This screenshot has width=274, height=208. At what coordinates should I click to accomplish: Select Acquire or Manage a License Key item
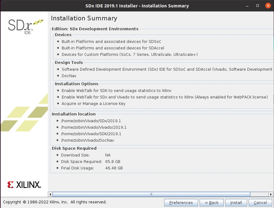[93, 104]
